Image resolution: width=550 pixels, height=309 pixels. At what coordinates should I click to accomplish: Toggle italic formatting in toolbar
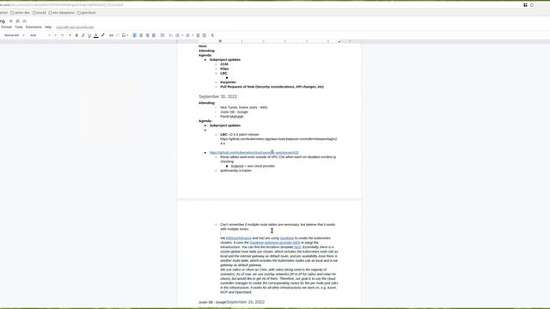tap(83, 35)
